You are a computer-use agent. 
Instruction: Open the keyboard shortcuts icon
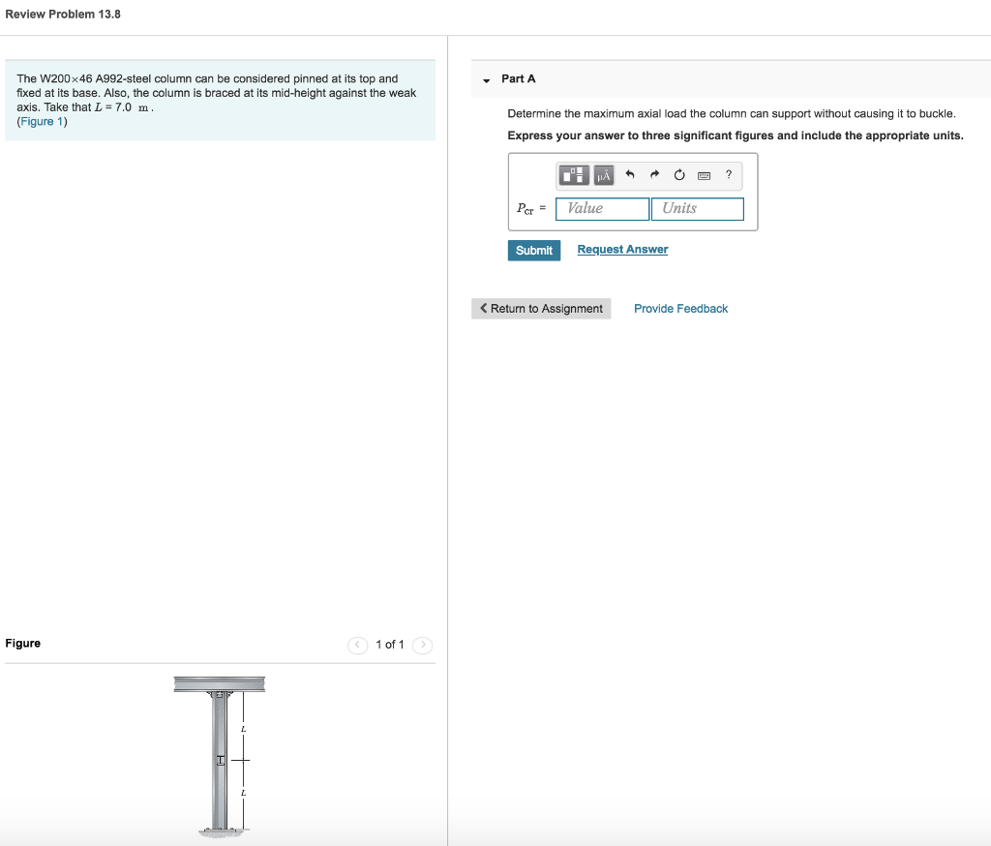(x=706, y=175)
